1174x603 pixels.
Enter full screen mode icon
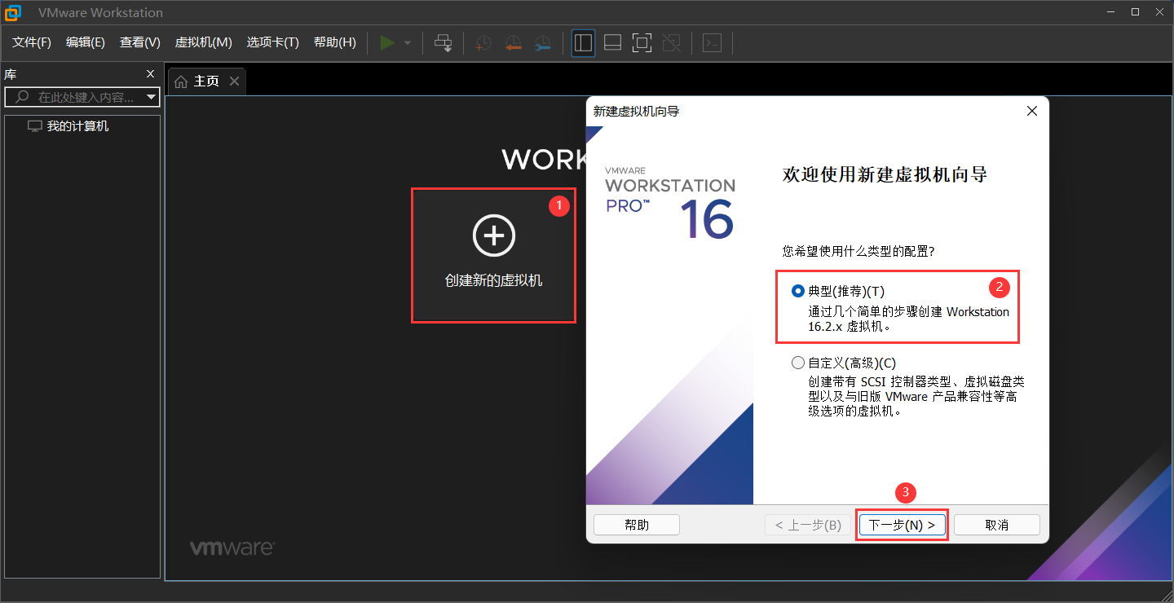point(642,42)
